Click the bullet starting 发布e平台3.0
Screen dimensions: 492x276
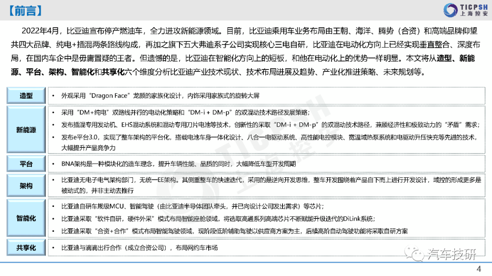tap(269, 142)
